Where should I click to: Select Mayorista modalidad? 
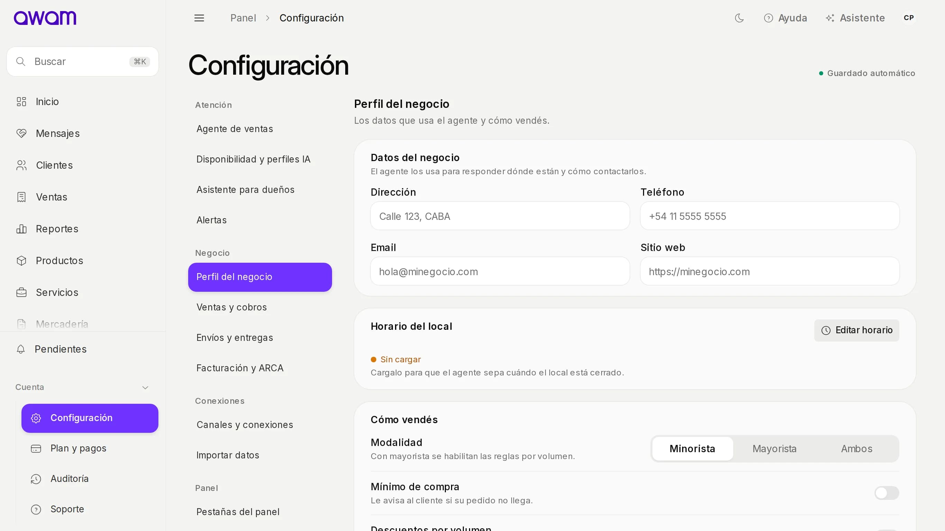(774, 449)
